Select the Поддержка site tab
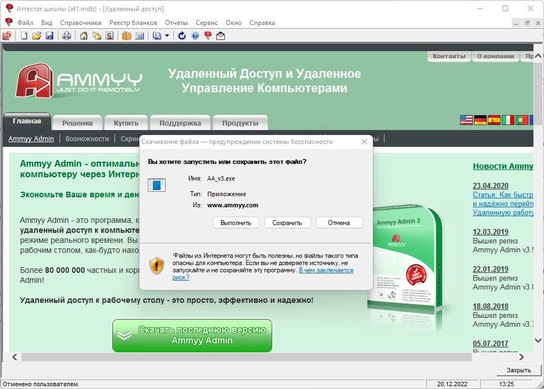544x389 pixels. pyautogui.click(x=180, y=123)
